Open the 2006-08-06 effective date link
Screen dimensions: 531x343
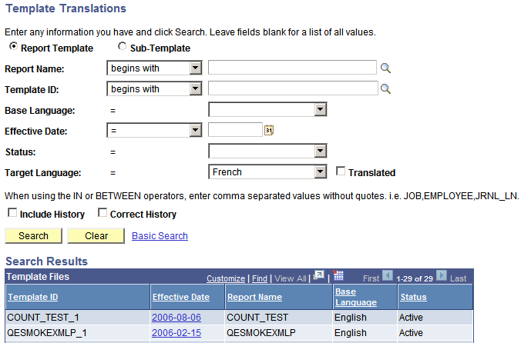coord(176,316)
